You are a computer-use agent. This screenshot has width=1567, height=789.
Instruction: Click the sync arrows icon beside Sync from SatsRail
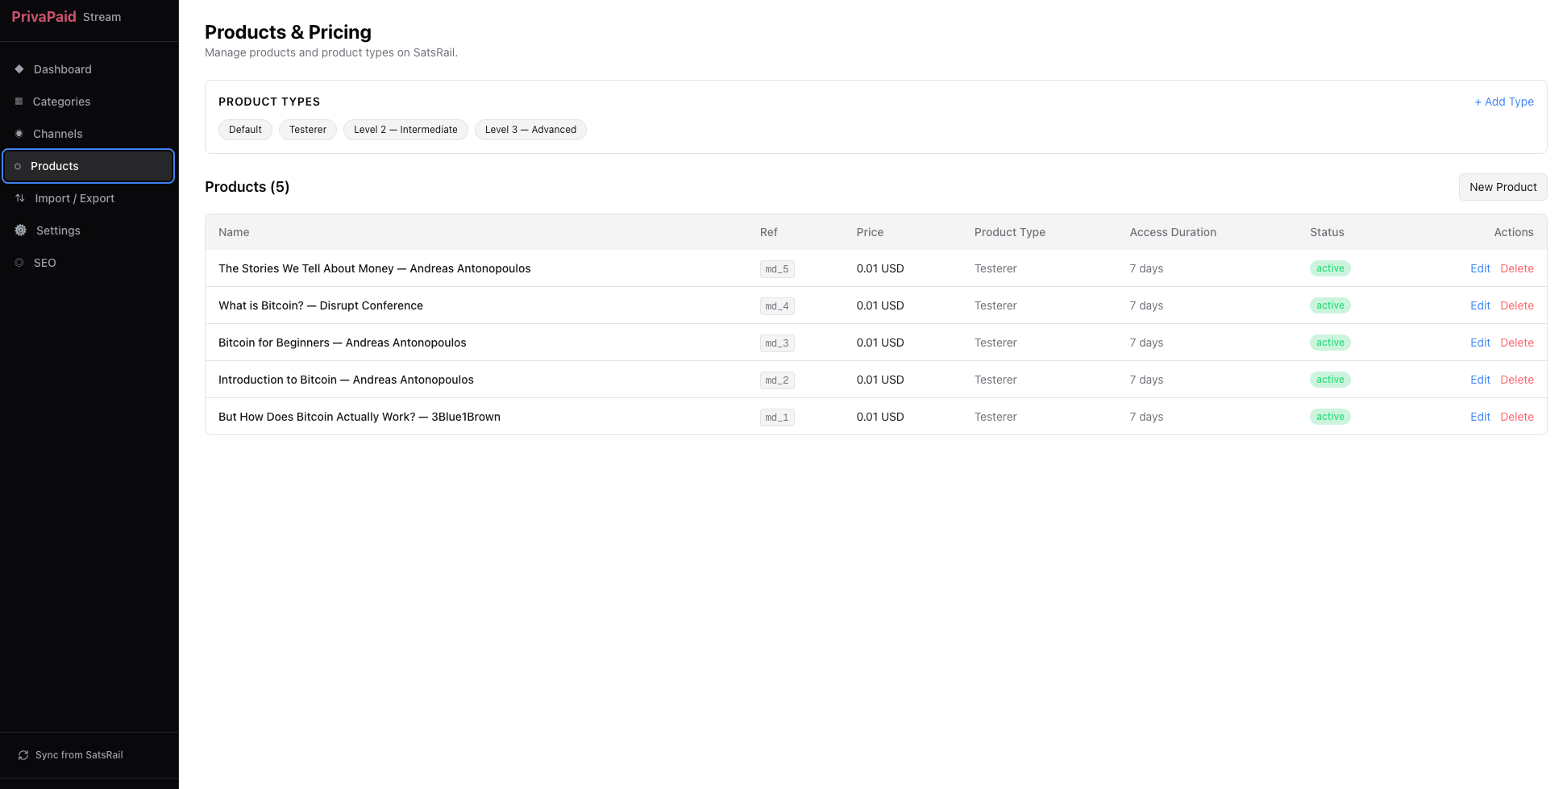click(x=23, y=755)
